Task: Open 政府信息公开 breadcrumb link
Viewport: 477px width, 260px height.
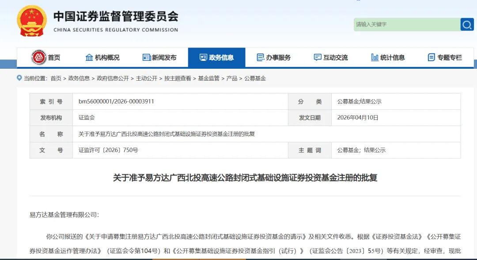Action: pyautogui.click(x=113, y=78)
